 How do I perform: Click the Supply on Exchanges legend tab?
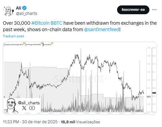pyautogui.click(x=14, y=45)
